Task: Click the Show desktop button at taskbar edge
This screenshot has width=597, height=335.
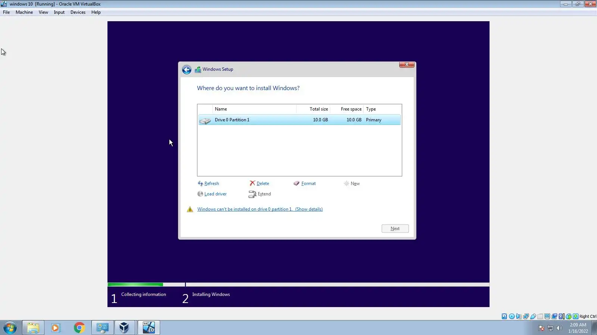Action: (594, 328)
